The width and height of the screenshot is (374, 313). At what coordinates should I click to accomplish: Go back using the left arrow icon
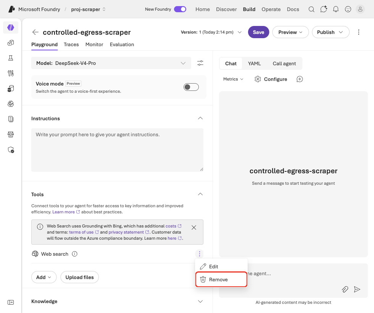[x=35, y=32]
